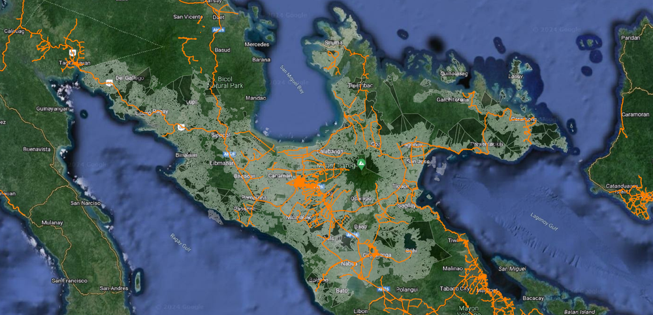Screen dimensions: 653x315
Task: Select the Mulanay town label
Action: 52,223
